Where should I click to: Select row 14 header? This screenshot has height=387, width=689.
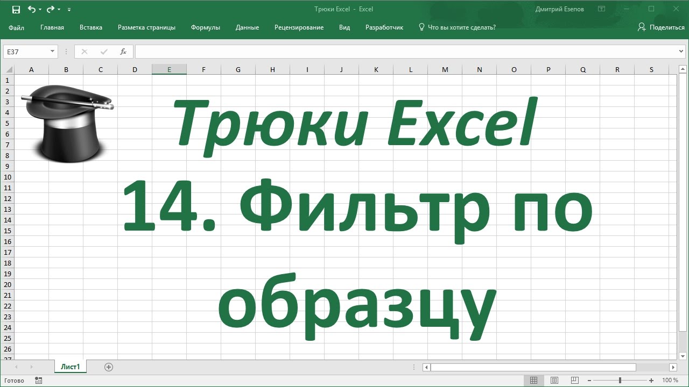point(8,220)
